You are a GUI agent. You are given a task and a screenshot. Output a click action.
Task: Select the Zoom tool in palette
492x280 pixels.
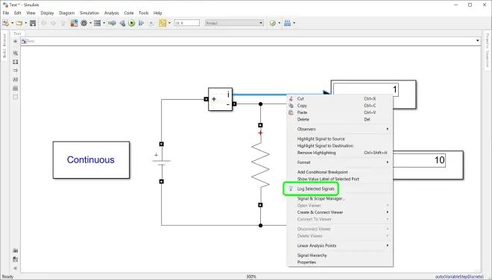click(16, 54)
